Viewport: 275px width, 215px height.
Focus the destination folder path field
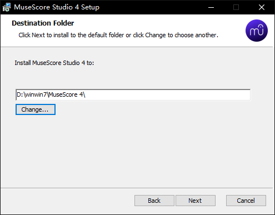click(133, 95)
